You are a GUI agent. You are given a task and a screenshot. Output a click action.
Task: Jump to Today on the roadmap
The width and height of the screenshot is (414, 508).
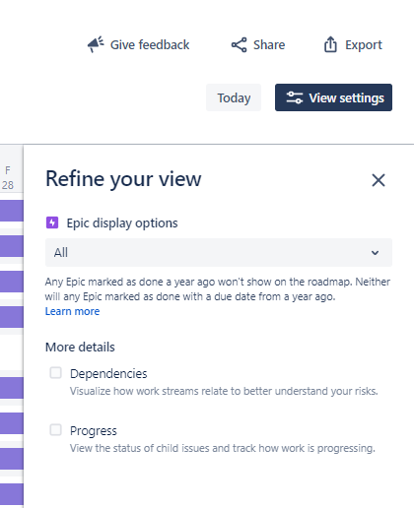pos(234,97)
